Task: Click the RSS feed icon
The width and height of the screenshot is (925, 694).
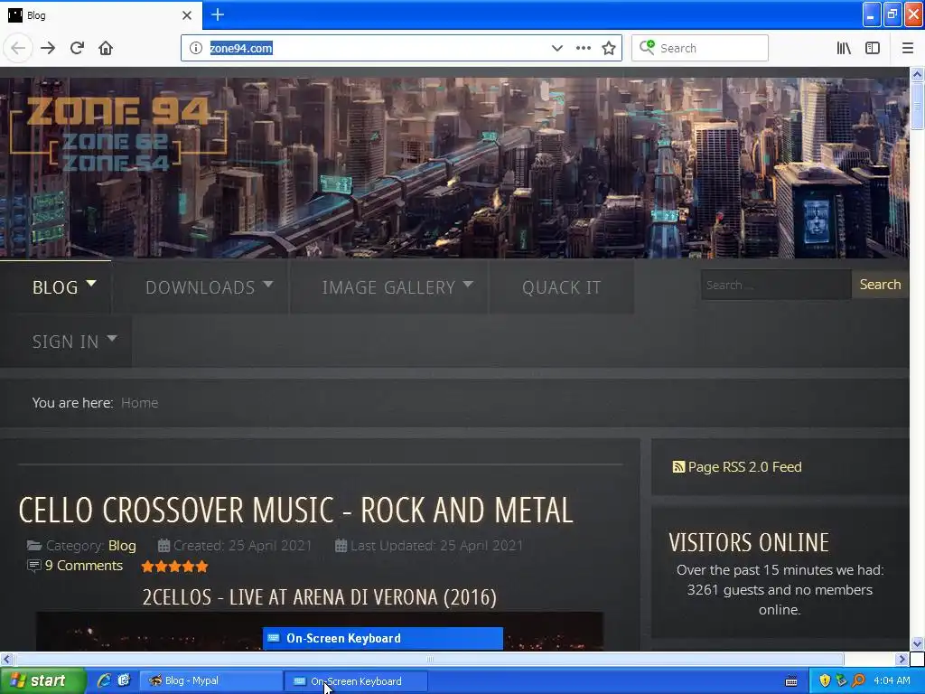Action: 678,467
